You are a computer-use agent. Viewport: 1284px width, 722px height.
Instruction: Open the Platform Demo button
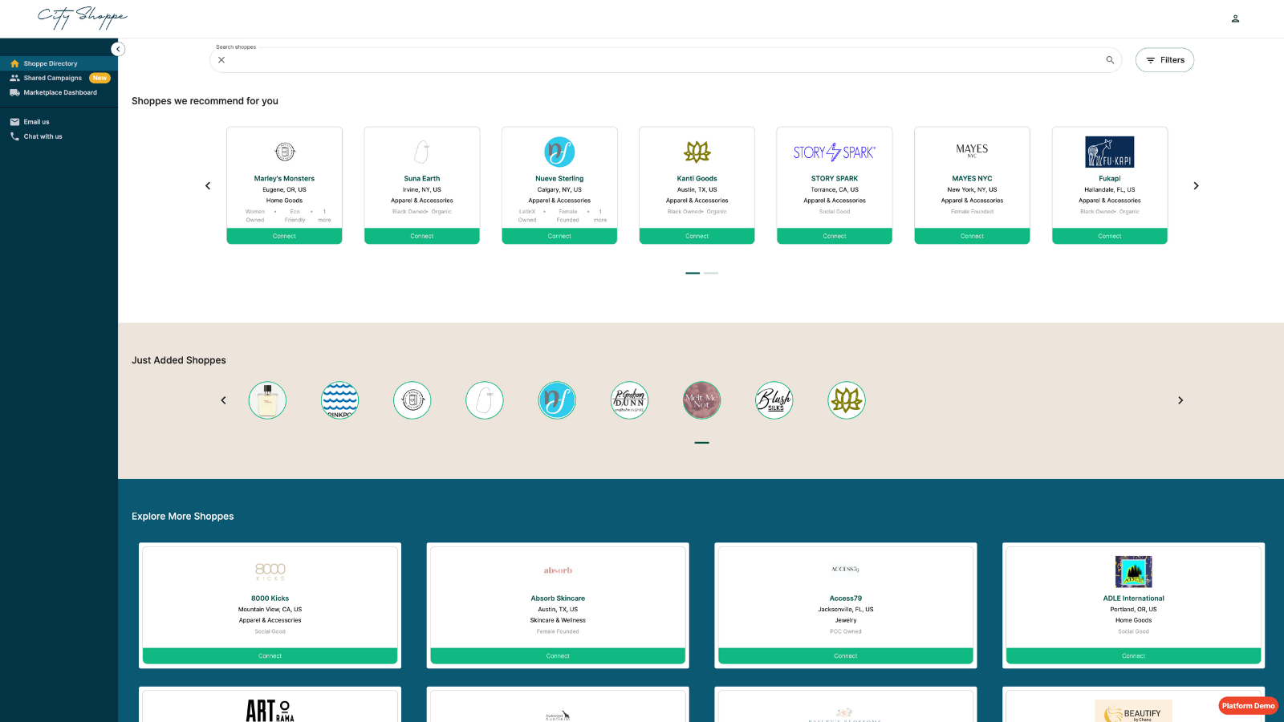1249,706
